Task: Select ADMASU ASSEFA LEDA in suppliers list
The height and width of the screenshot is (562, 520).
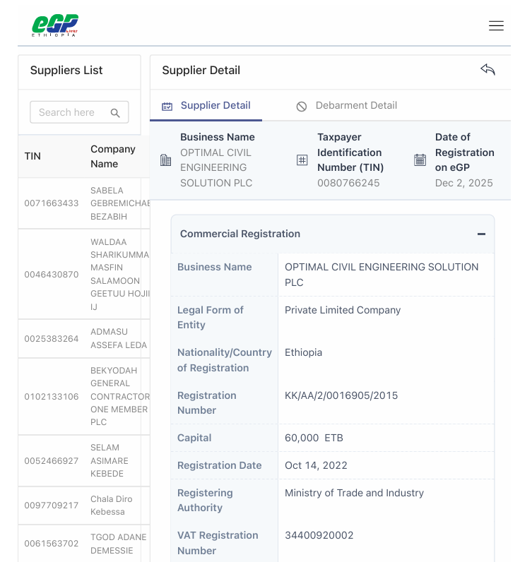Action: click(84, 338)
